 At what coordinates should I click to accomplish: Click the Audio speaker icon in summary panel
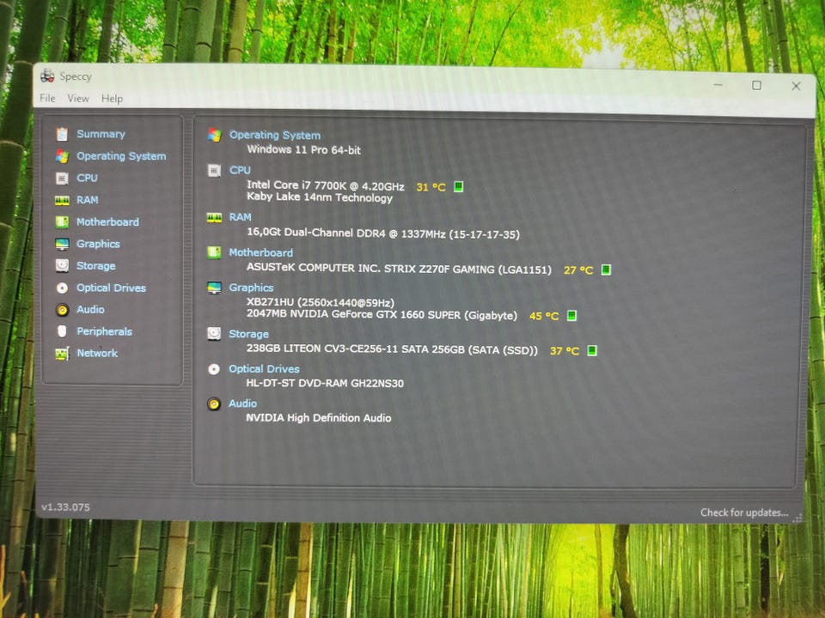(x=214, y=404)
